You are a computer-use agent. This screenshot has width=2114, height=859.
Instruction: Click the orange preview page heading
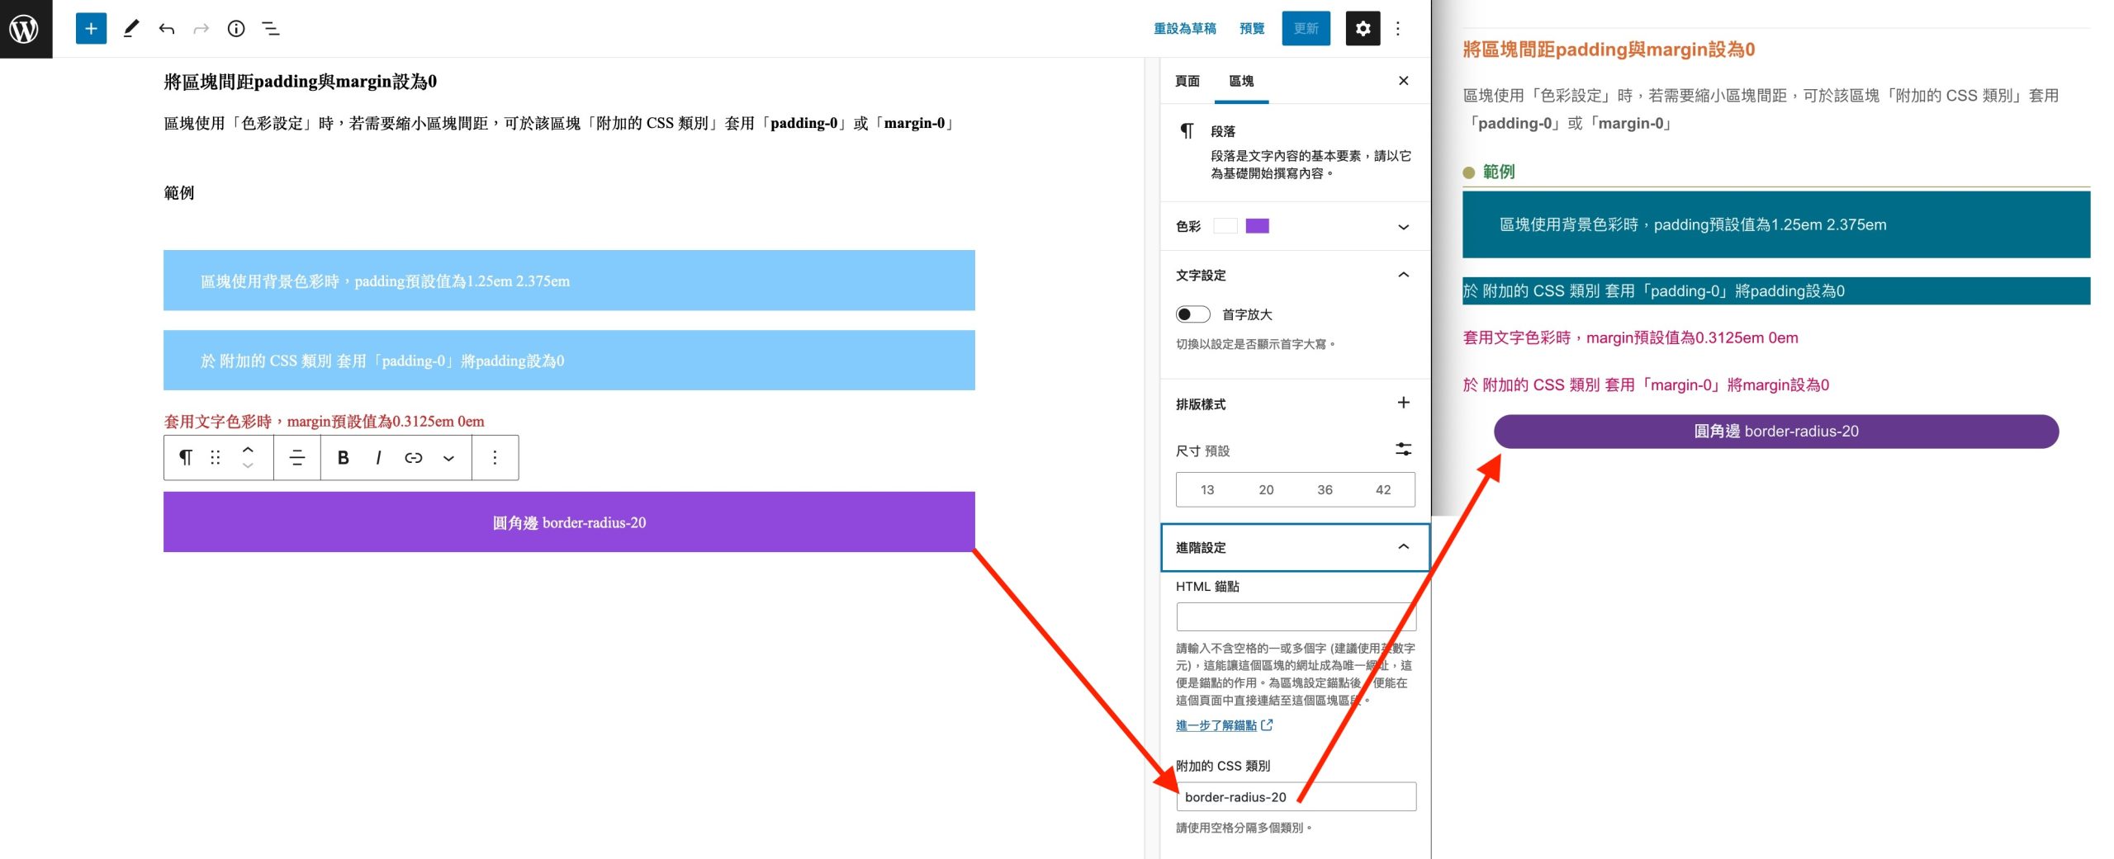[1609, 50]
